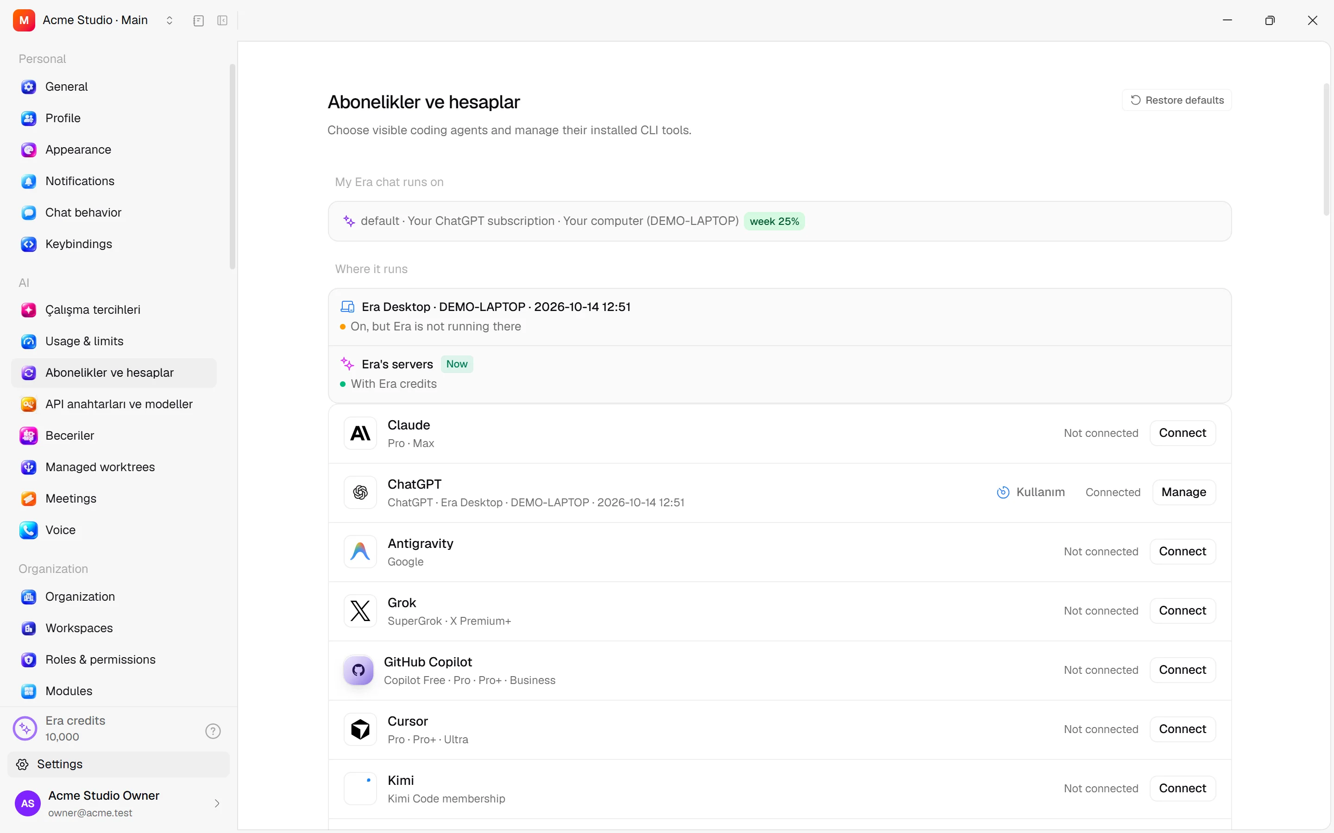Select Notifications in sidebar
The image size is (1334, 833).
113,180
